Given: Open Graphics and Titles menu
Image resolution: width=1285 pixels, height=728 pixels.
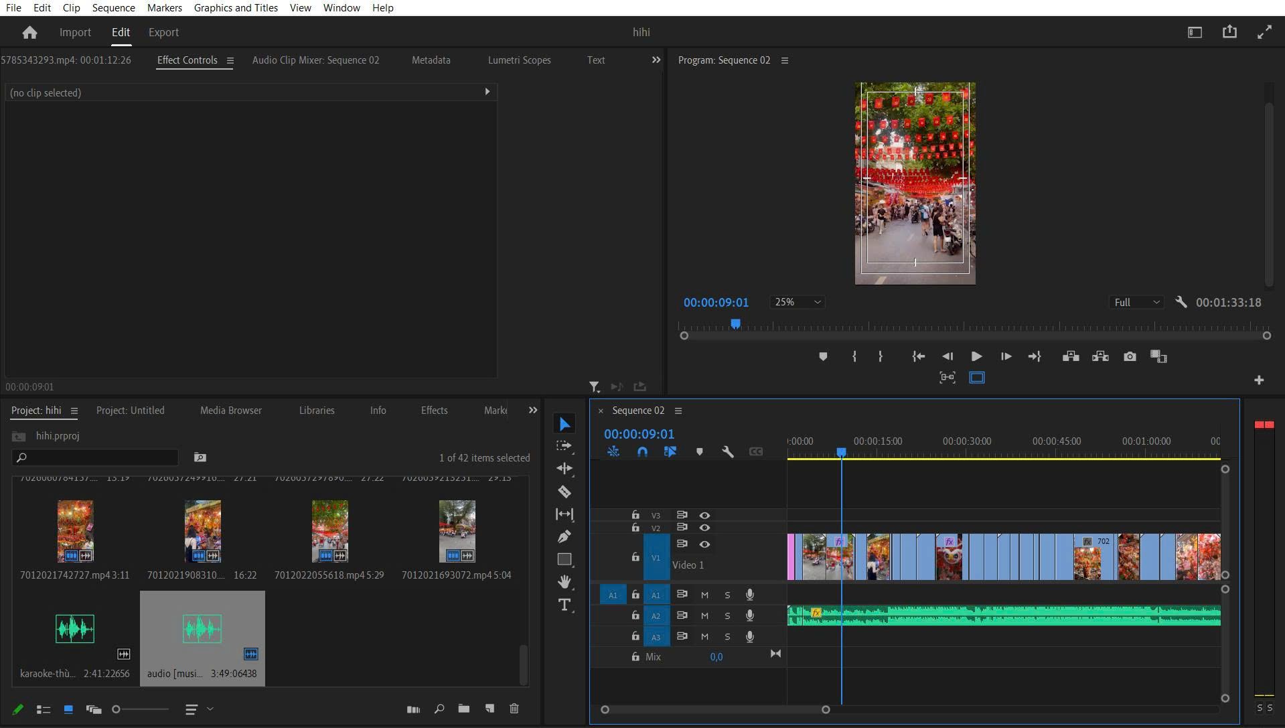Looking at the screenshot, I should click(x=236, y=7).
